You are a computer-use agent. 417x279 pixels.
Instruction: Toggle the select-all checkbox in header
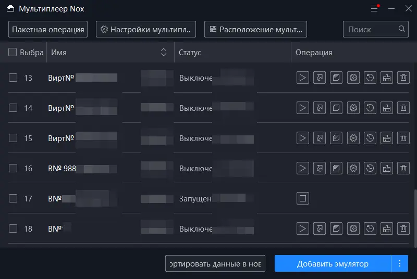point(13,52)
